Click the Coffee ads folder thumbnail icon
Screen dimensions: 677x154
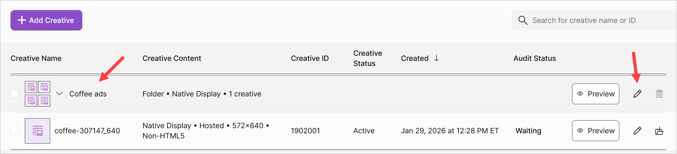coord(38,94)
